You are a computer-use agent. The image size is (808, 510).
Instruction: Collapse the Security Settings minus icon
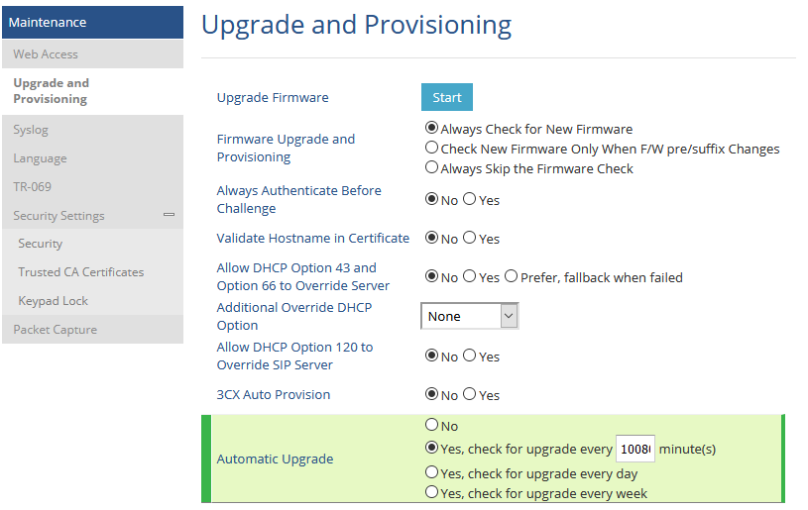169,215
